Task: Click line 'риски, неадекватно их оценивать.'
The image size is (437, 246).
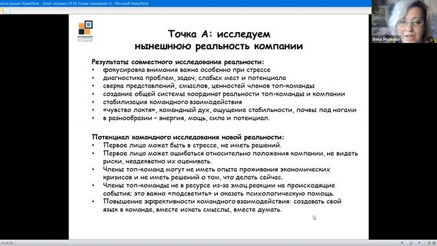Action: click(x=158, y=161)
